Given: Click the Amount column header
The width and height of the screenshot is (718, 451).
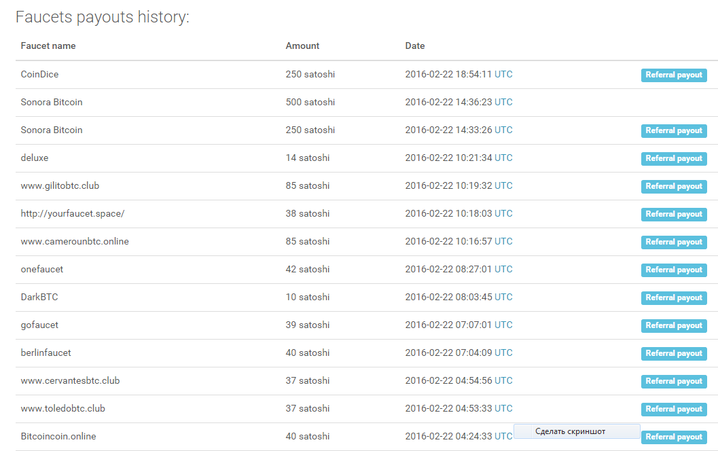Looking at the screenshot, I should pyautogui.click(x=302, y=46).
